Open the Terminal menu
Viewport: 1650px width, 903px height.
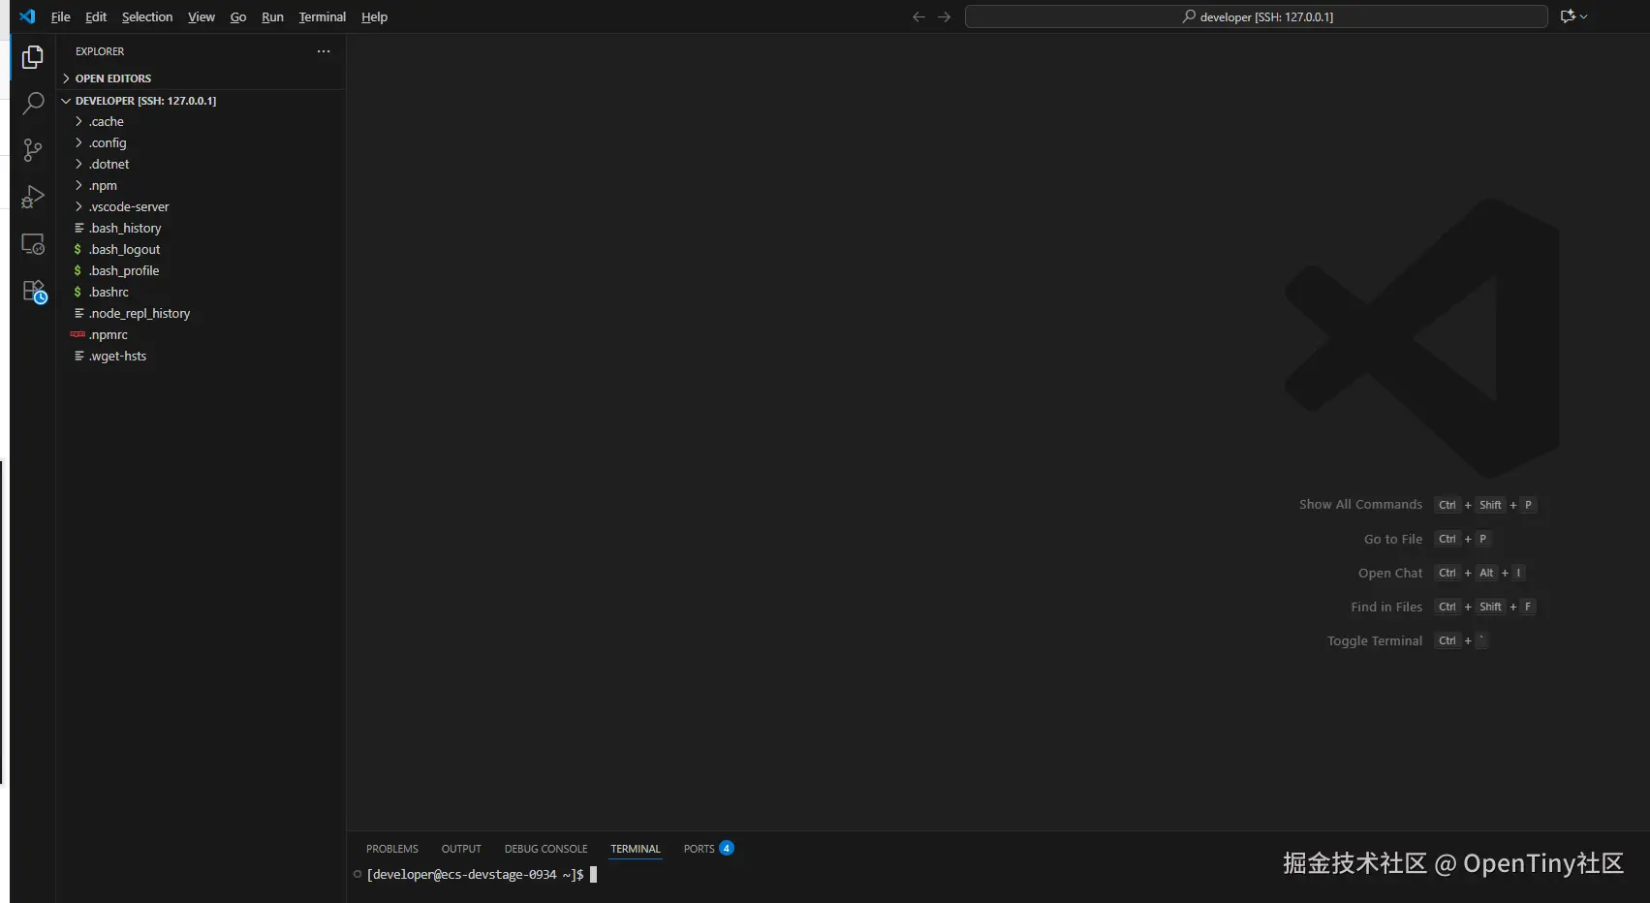(322, 16)
